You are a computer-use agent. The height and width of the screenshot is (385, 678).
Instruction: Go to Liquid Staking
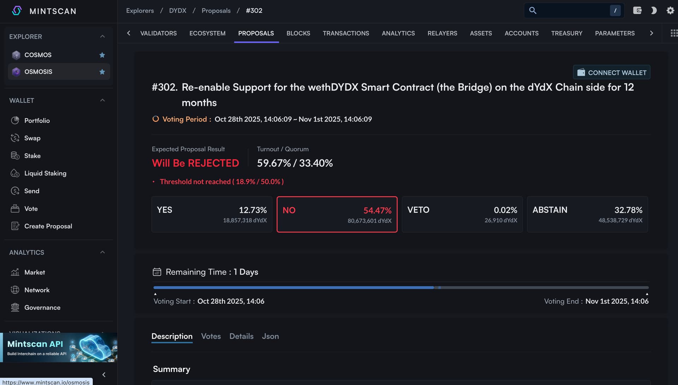45,173
